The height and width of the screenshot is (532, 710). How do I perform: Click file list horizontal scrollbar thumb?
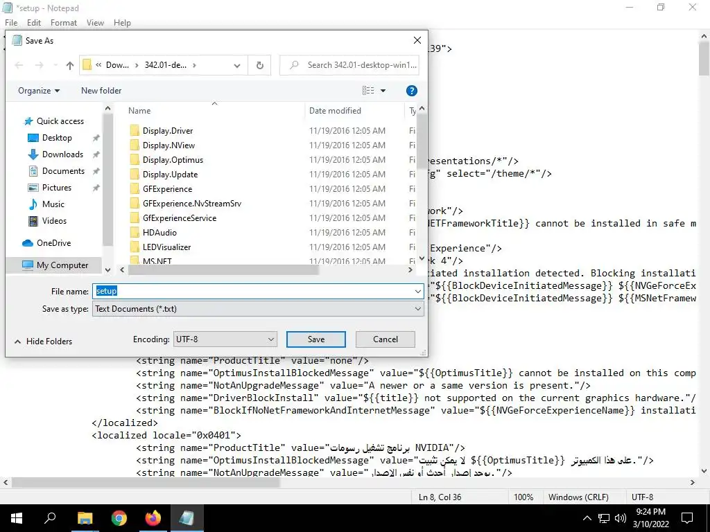click(x=223, y=270)
